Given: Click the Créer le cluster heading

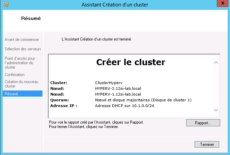Looking at the screenshot, I should coord(131,62).
